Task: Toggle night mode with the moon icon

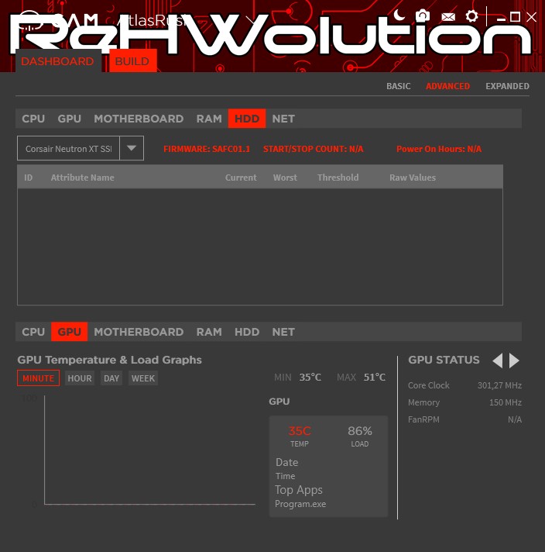Action: 399,15
